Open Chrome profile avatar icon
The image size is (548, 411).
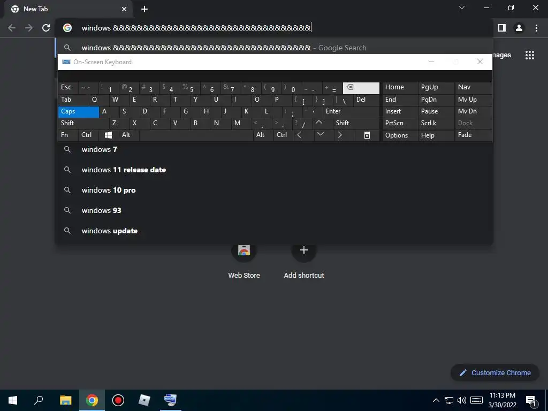click(519, 28)
